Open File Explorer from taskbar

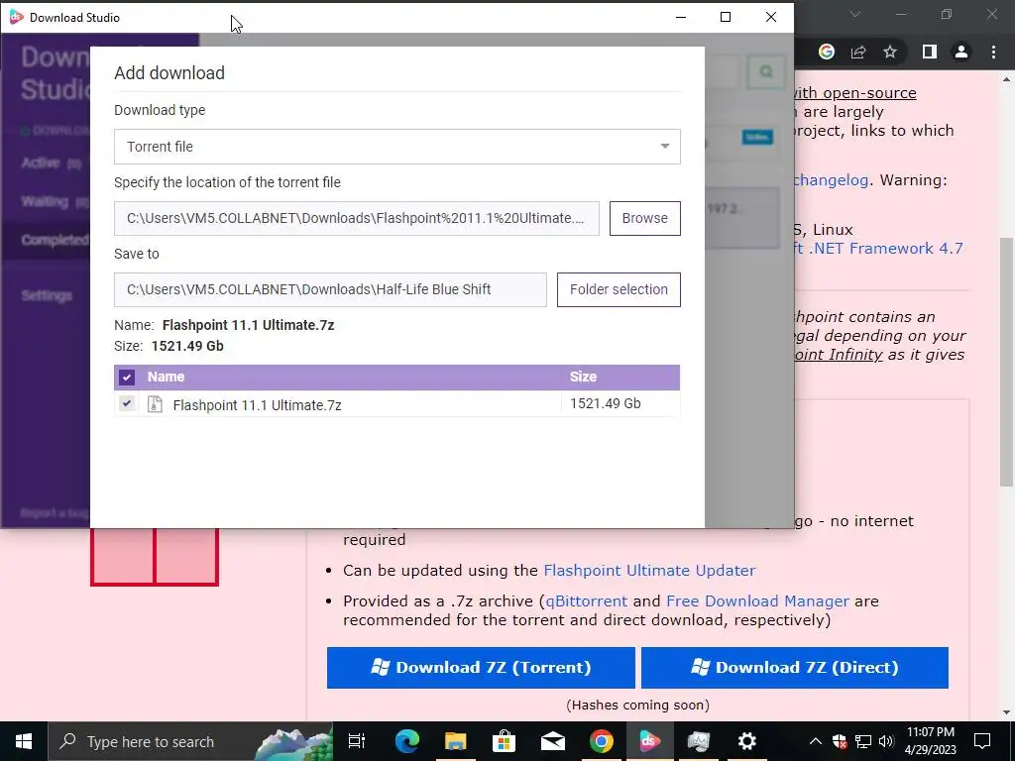point(456,741)
